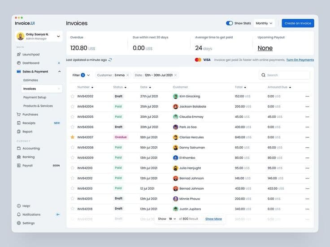
Task: Click the None upcoming payout link
Action: pos(265,48)
